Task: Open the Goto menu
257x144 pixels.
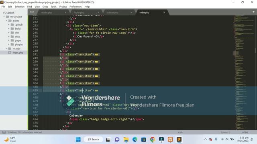Action: pos(45,6)
